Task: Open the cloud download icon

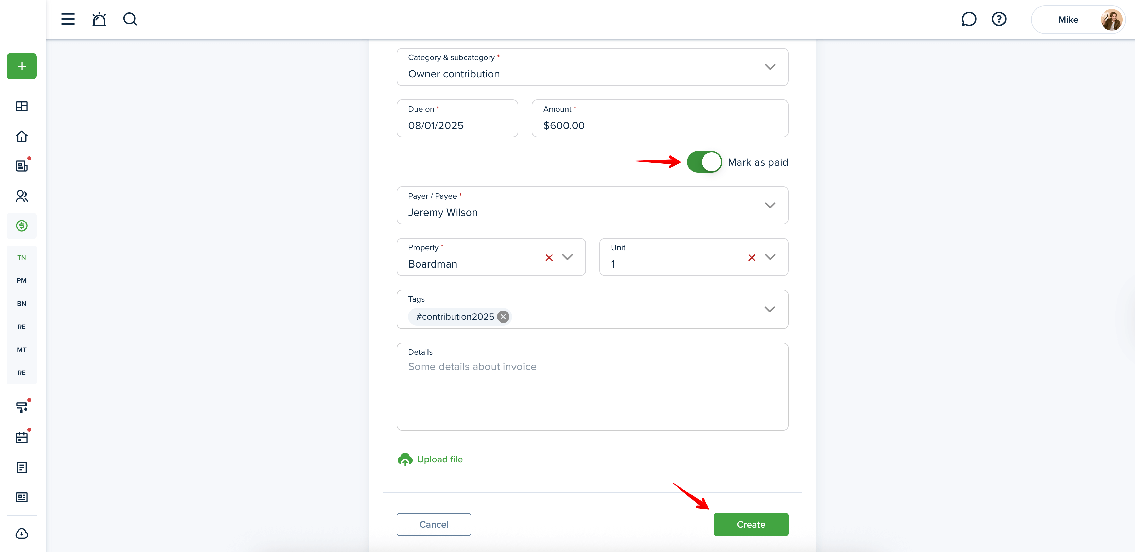Action: click(22, 534)
